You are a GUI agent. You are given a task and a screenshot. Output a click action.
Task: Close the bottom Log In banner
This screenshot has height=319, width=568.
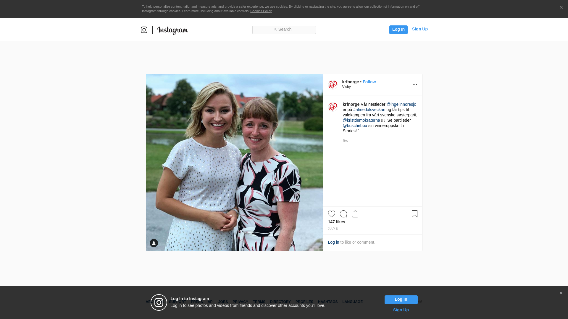point(561,293)
